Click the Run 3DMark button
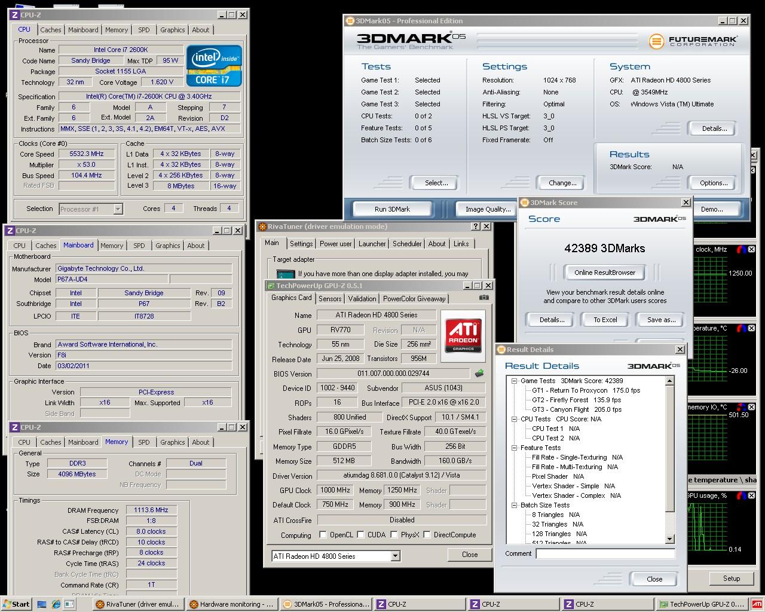The width and height of the screenshot is (765, 612). (x=392, y=209)
